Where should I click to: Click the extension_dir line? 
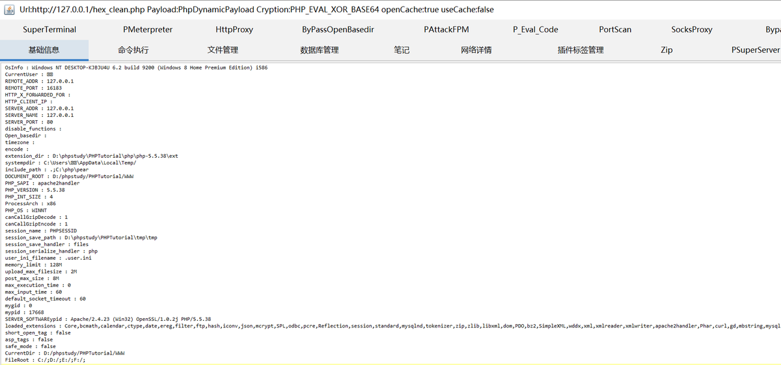pos(92,156)
